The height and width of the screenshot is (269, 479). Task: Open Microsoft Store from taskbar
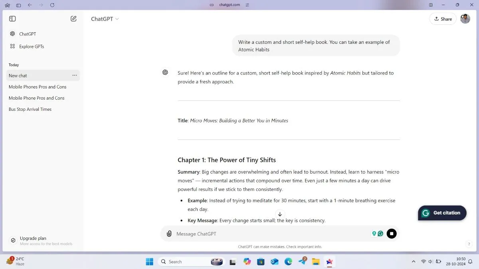pyautogui.click(x=261, y=262)
